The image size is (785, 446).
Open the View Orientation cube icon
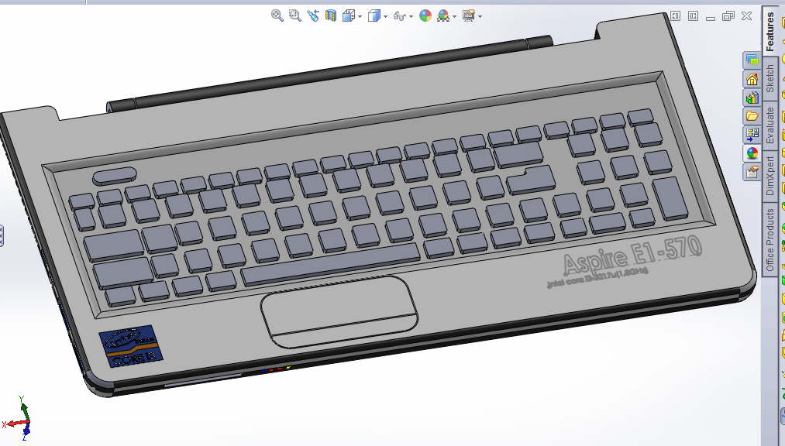[349, 16]
